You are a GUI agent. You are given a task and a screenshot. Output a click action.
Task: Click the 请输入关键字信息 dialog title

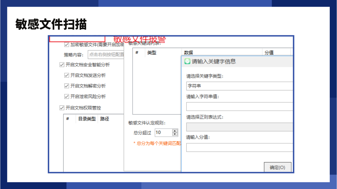coord(214,62)
